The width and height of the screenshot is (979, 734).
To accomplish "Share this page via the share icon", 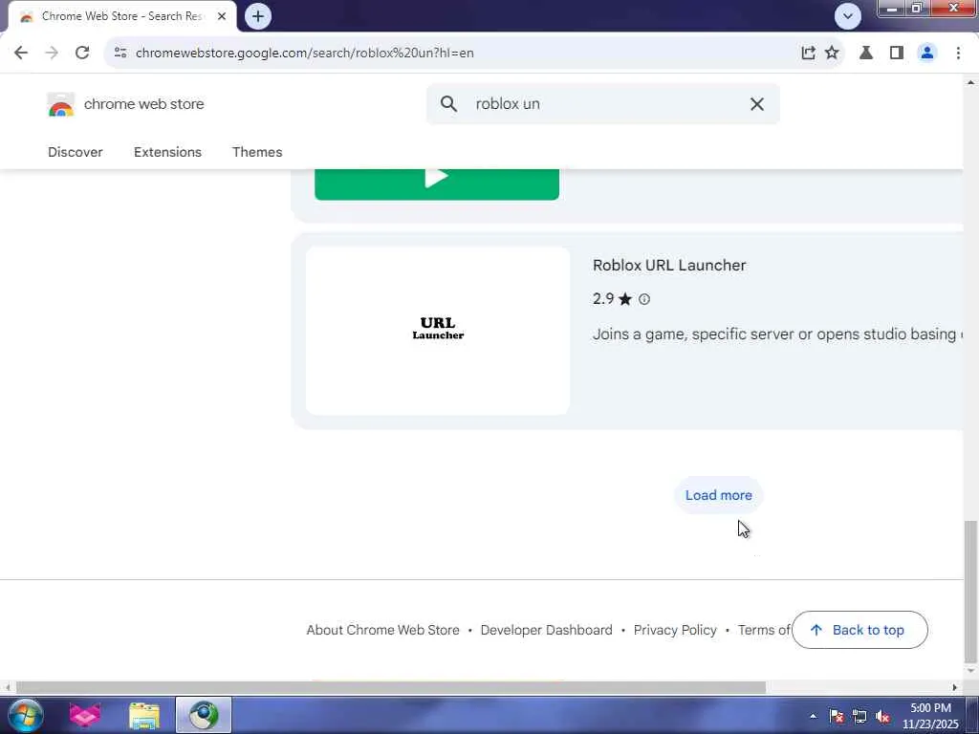I will (808, 53).
